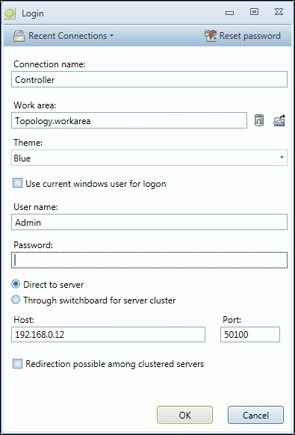
Task: Enable Use current windows user for logon
Action: 17,183
